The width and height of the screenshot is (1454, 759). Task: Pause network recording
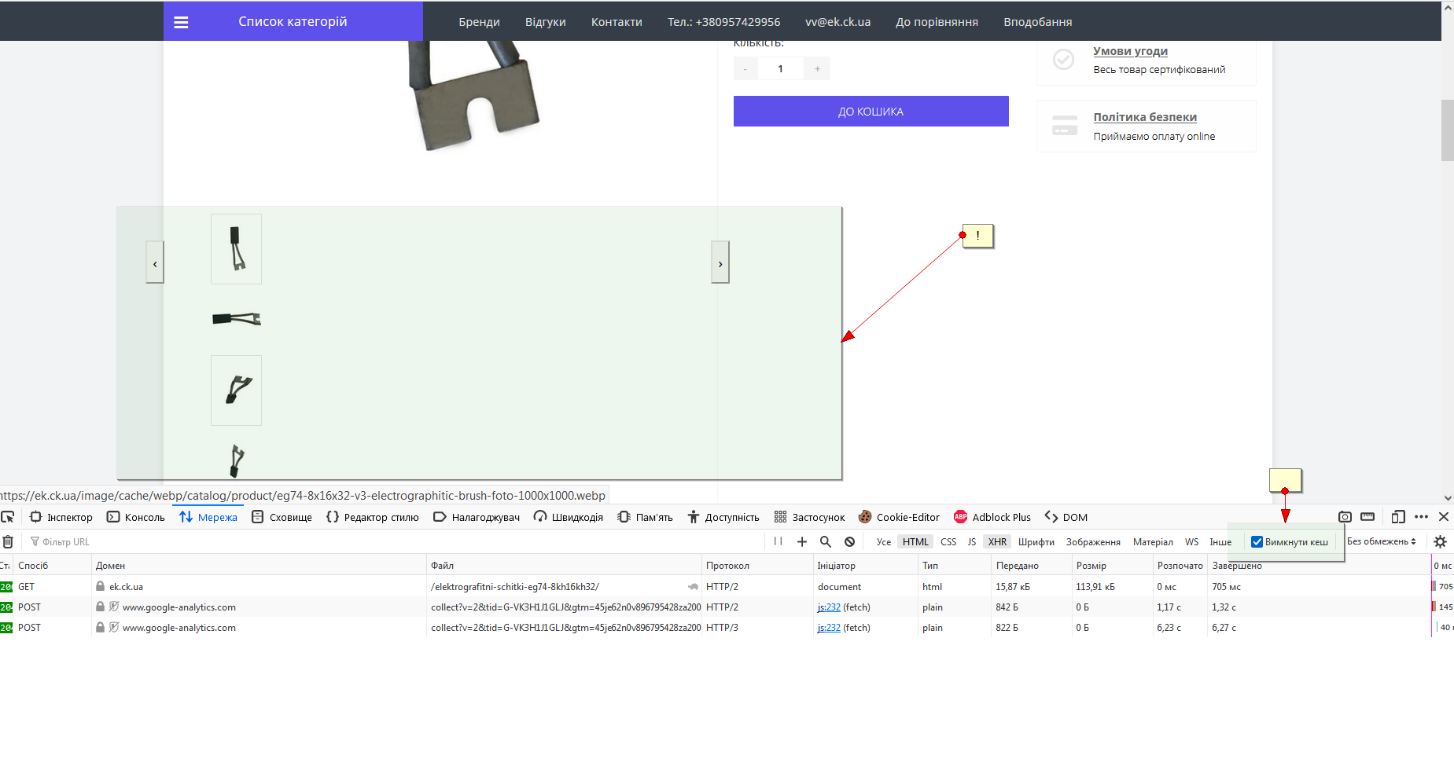coord(778,541)
